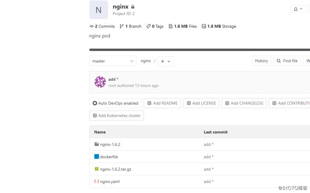Open 1.8 MB Files statistic
This screenshot has width=310, height=193.
[x=183, y=26]
